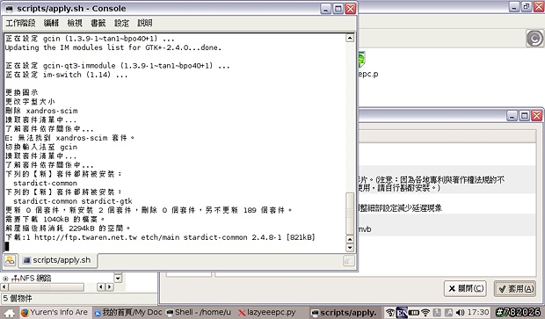
Task: Open the 書籤 menu in Console
Action: pyautogui.click(x=98, y=23)
